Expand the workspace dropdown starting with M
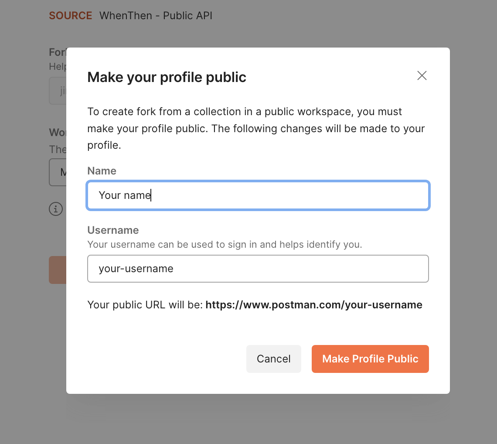Screen dimensions: 497x444 click(58, 172)
